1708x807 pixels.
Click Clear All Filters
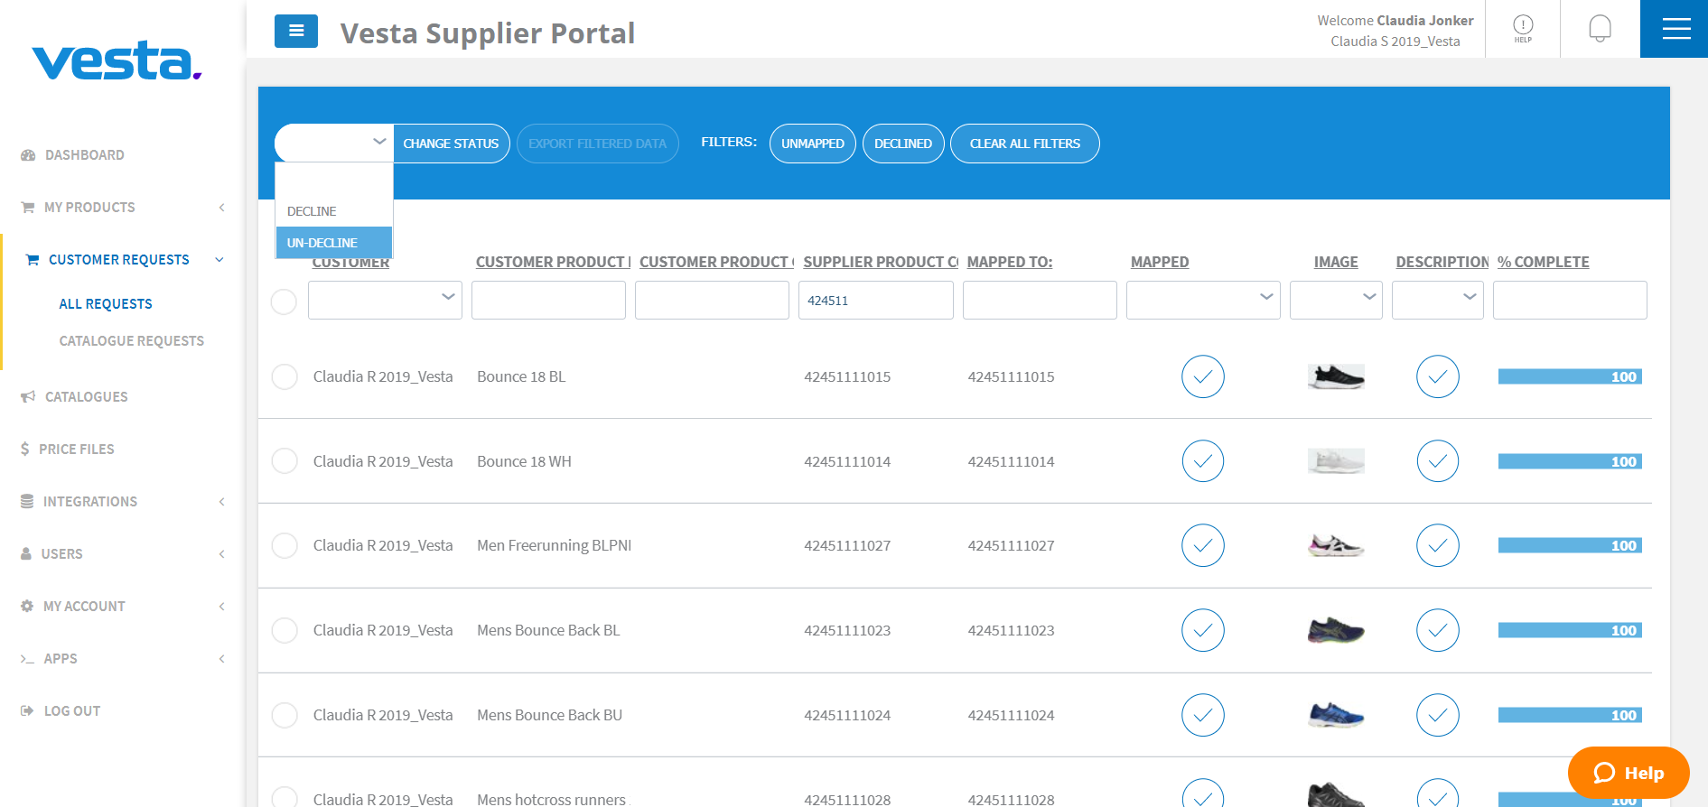1025,144
